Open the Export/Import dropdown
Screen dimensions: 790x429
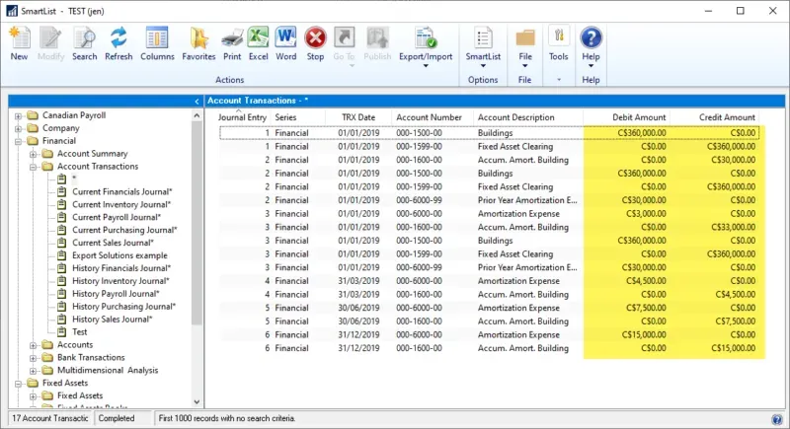point(425,46)
